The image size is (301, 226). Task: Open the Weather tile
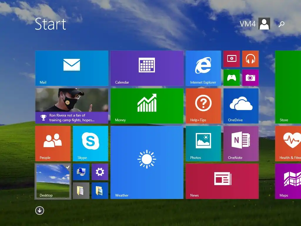[x=147, y=162]
